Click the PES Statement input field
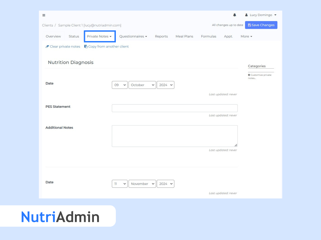Viewport: 321px width, 240px height. 174,108
